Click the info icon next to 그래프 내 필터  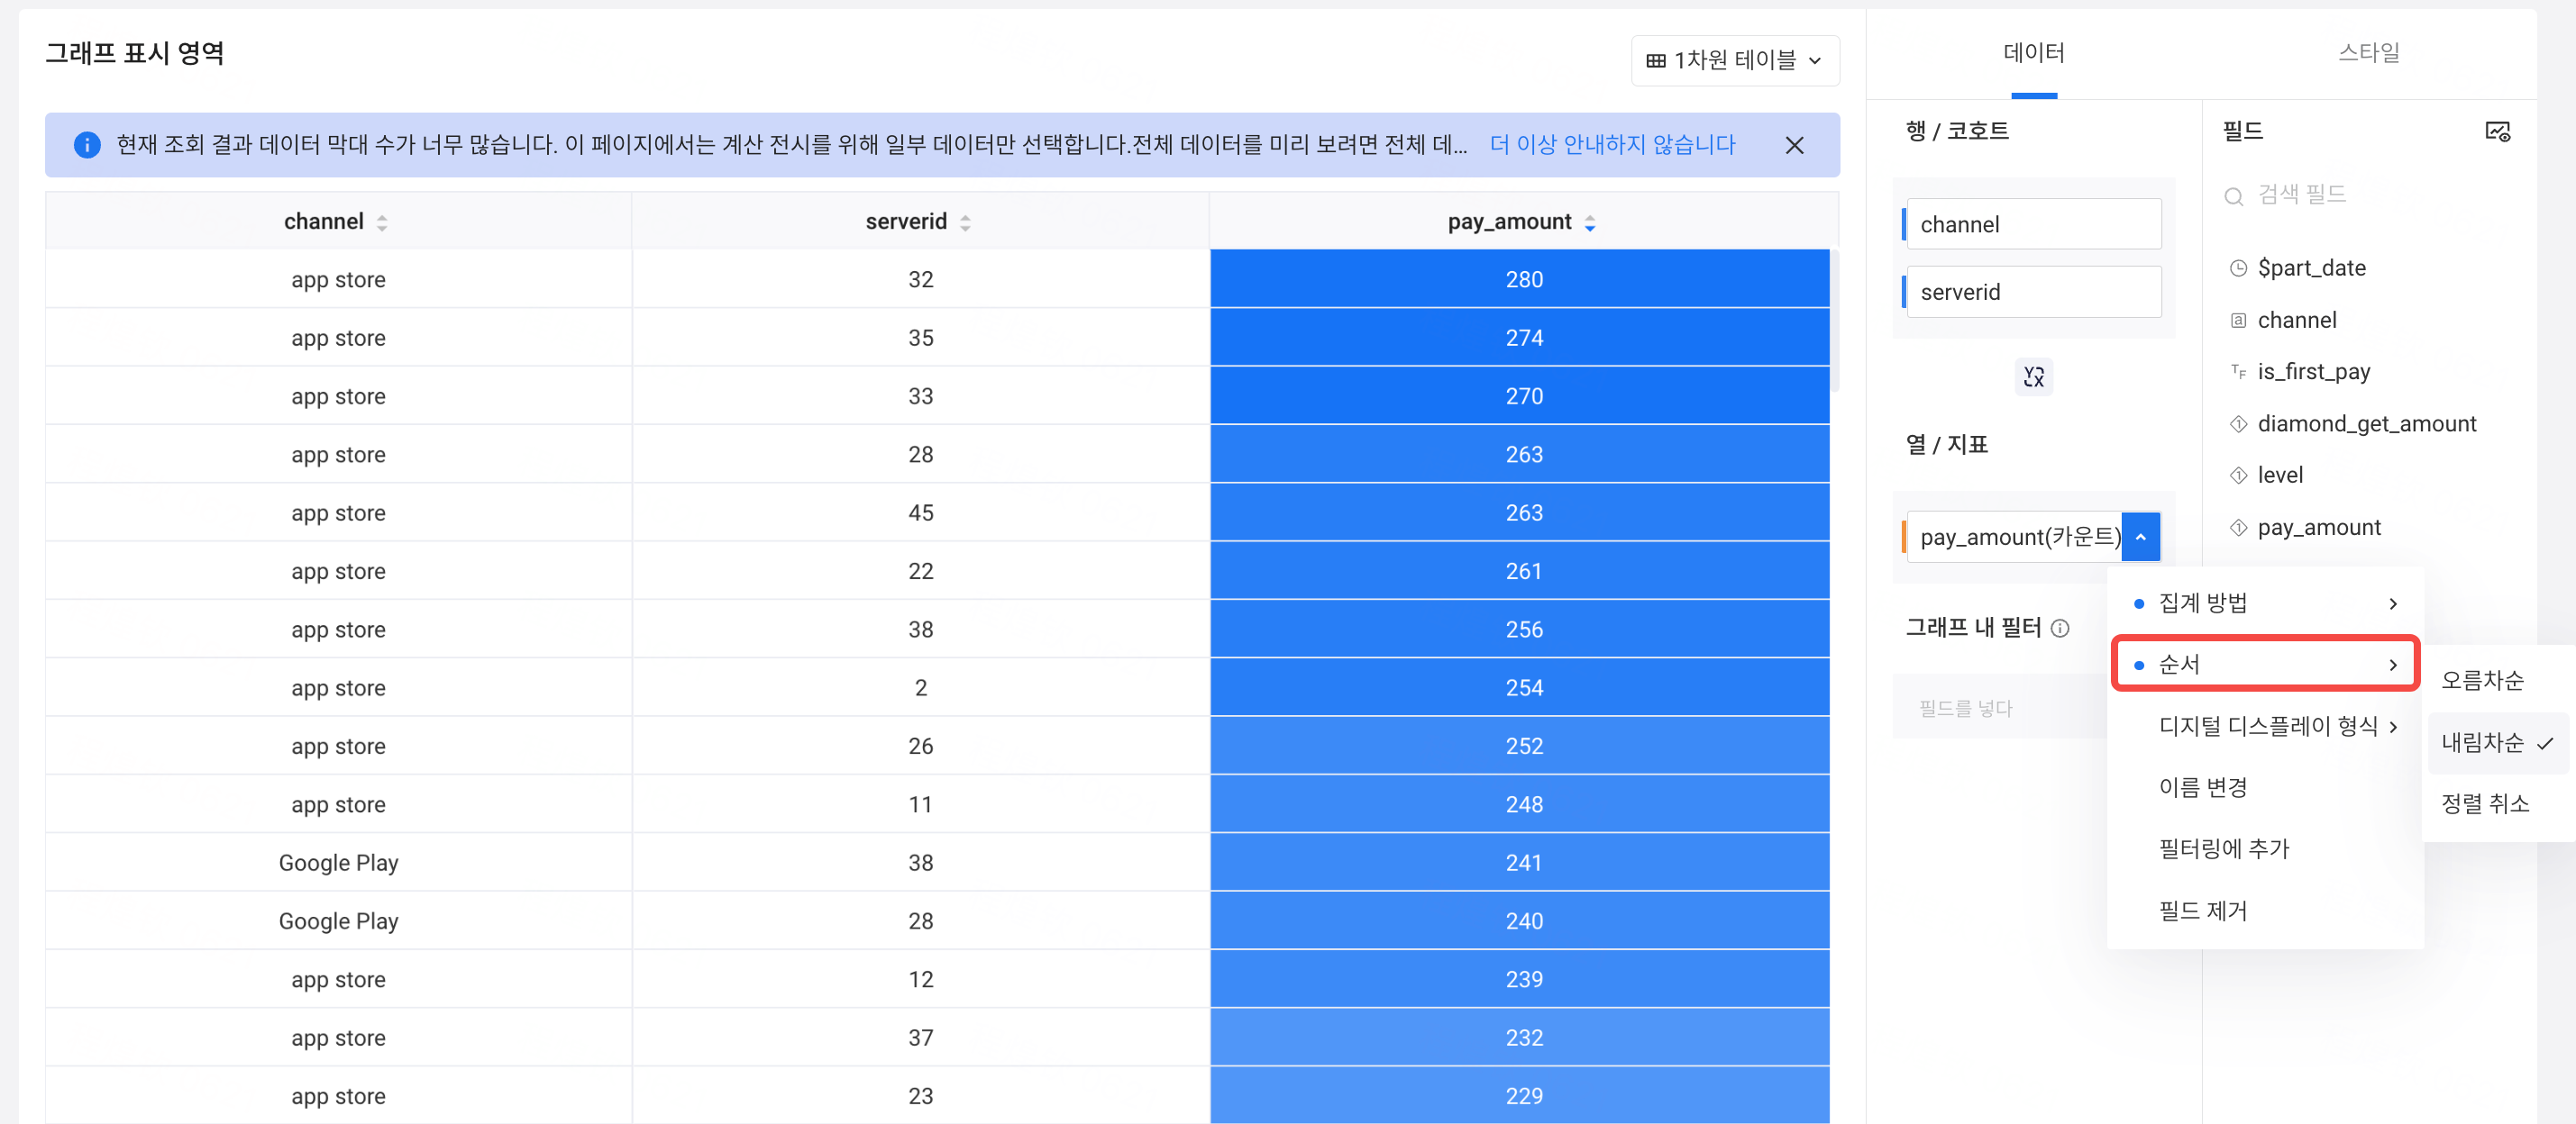coord(2060,629)
